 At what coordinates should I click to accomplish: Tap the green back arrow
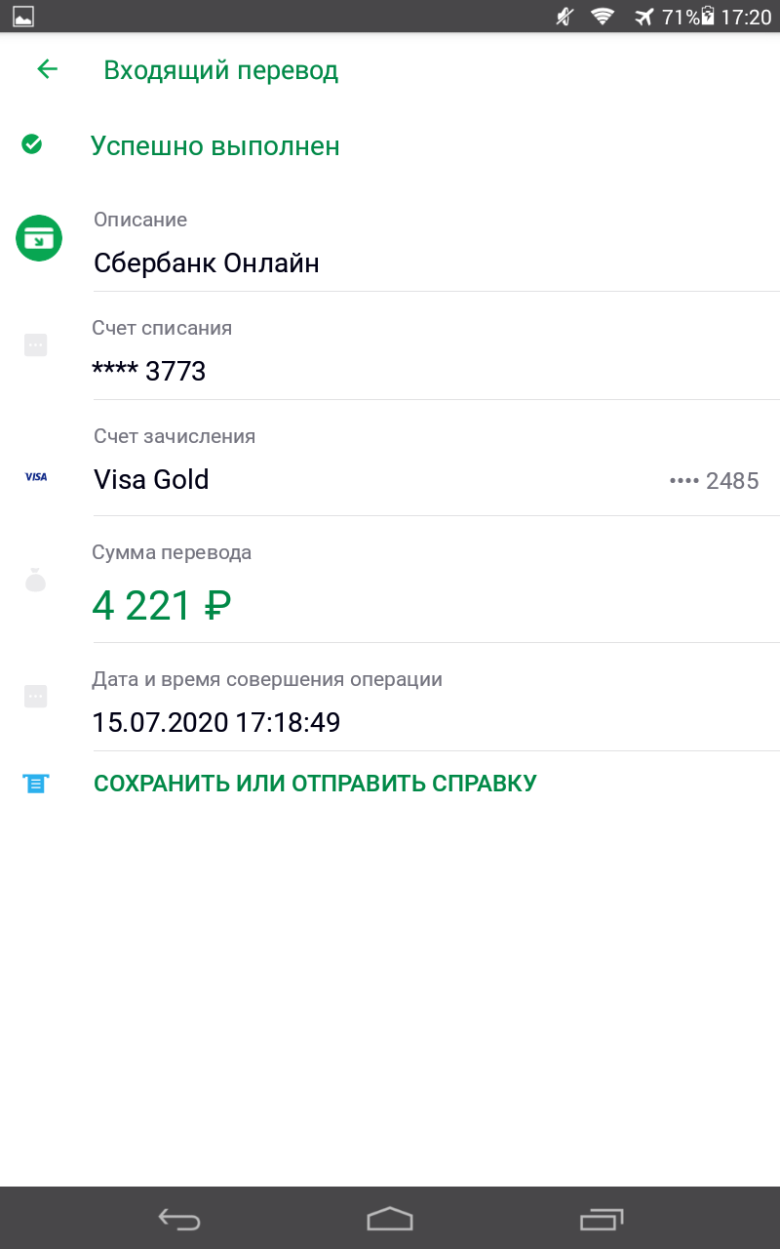click(x=47, y=69)
